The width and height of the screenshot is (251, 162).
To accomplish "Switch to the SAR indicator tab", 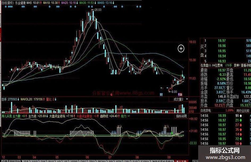I will 135,161.
